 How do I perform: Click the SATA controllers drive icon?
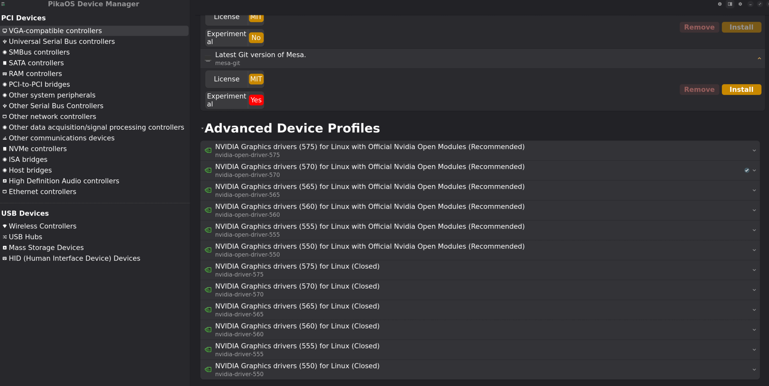coord(5,63)
